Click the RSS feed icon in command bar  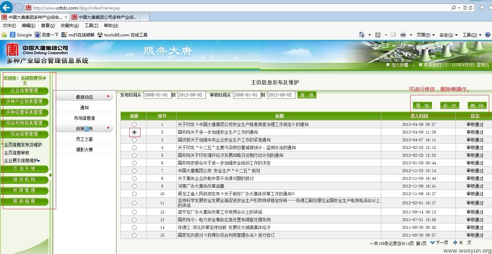pos(378,35)
